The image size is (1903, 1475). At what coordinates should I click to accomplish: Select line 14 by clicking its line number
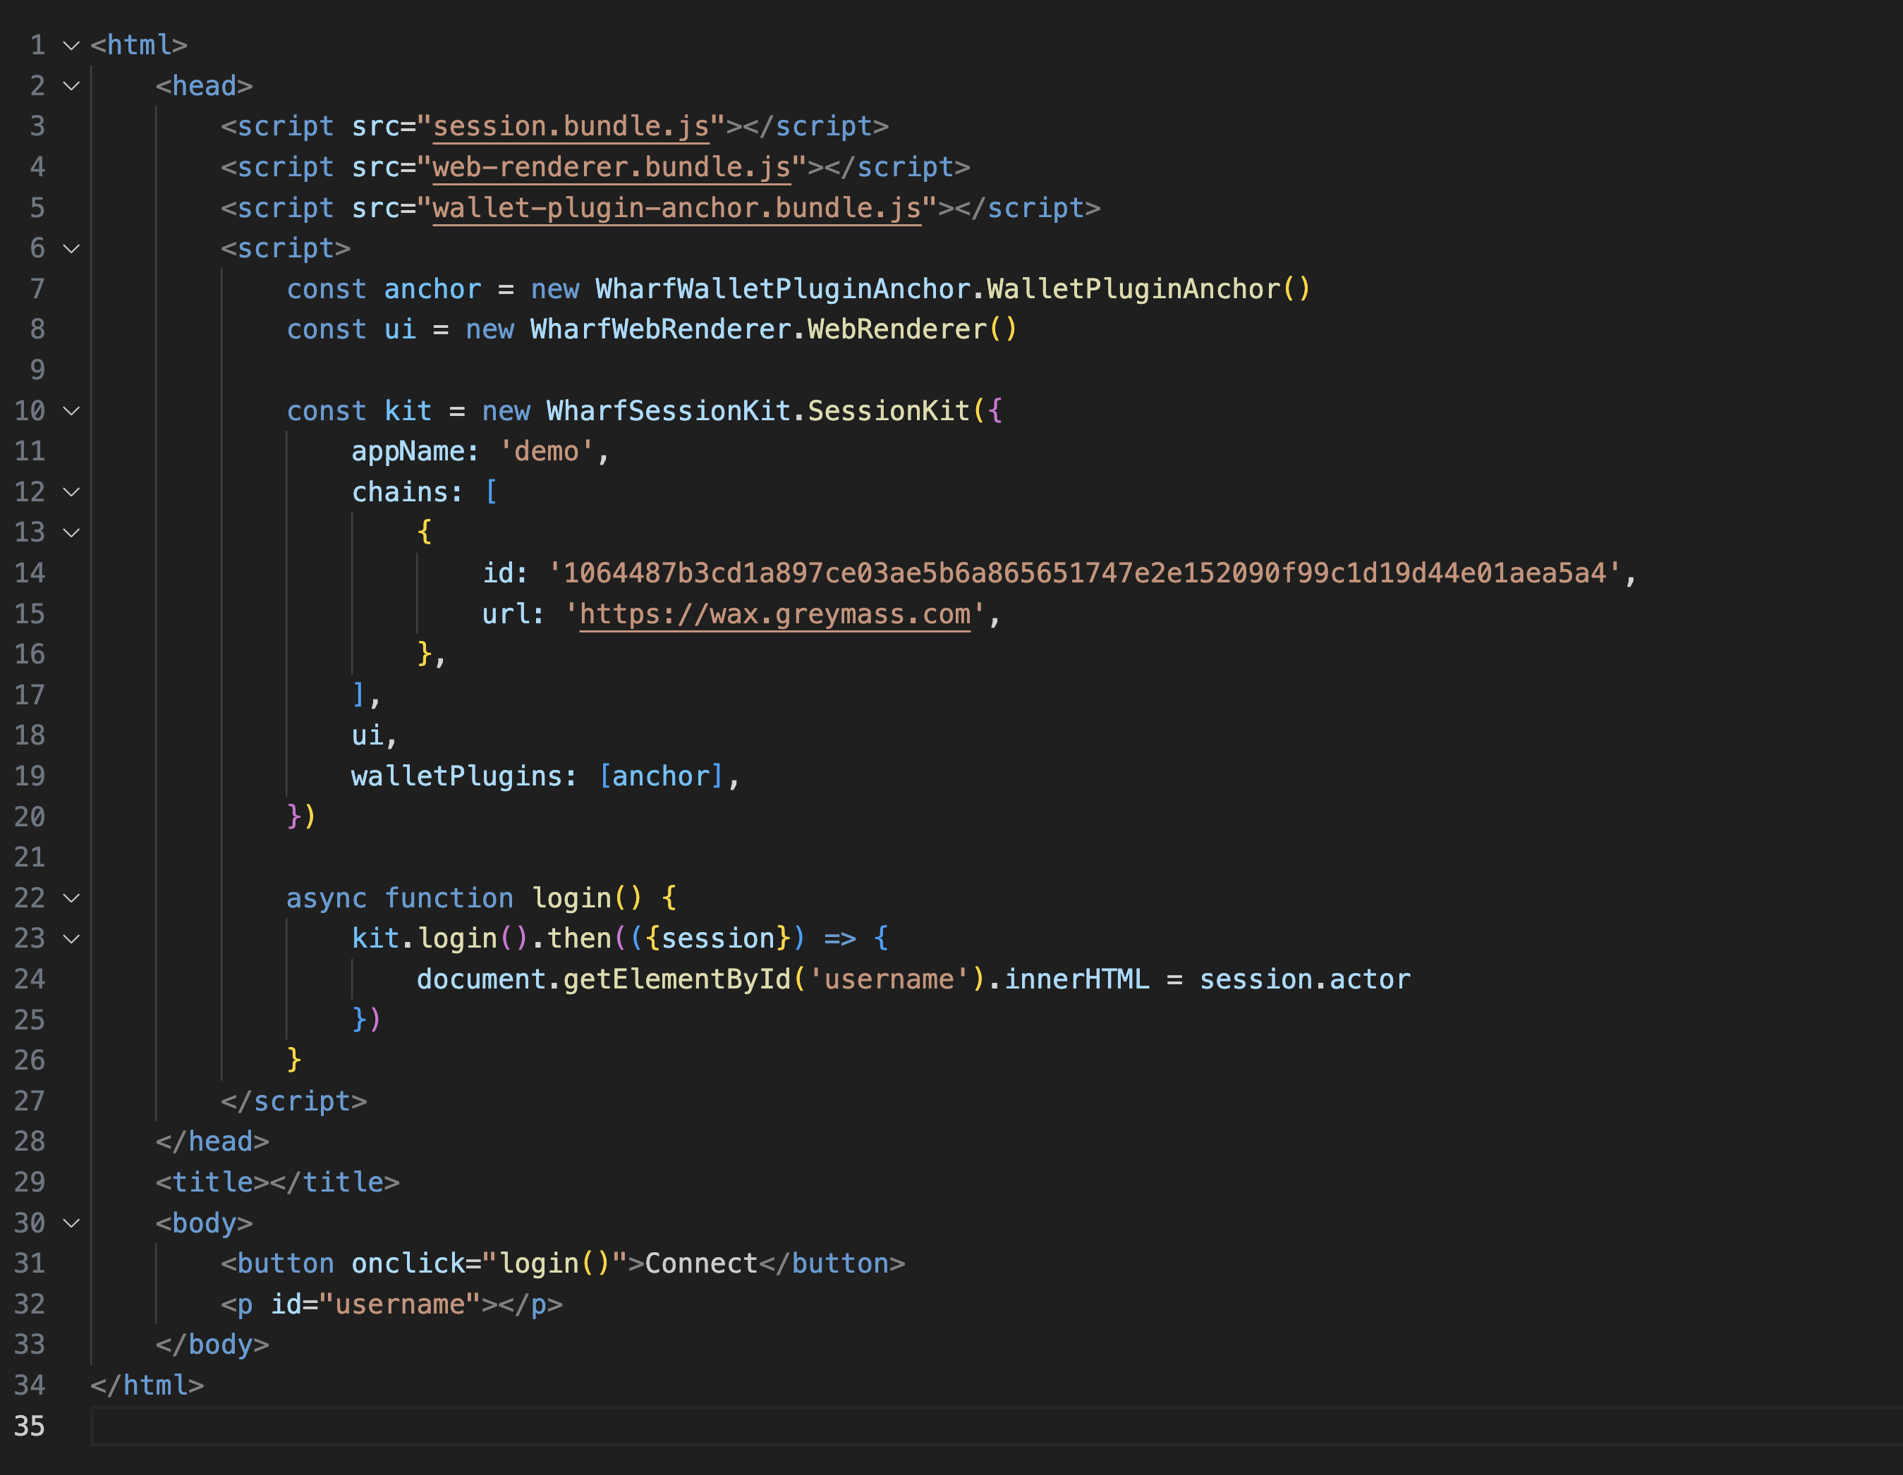(x=30, y=573)
